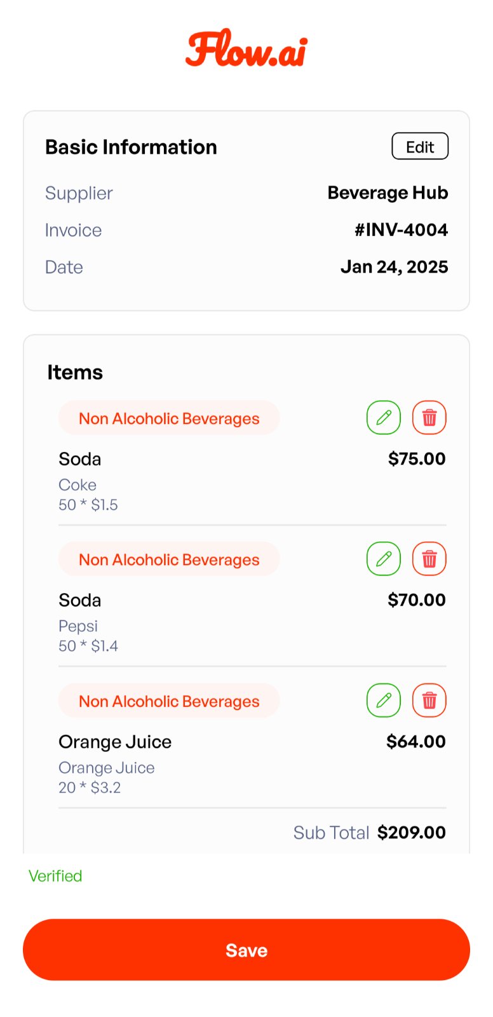The width and height of the screenshot is (493, 1017).
Task: Click the date Jan 24, 2025
Action: tap(394, 266)
